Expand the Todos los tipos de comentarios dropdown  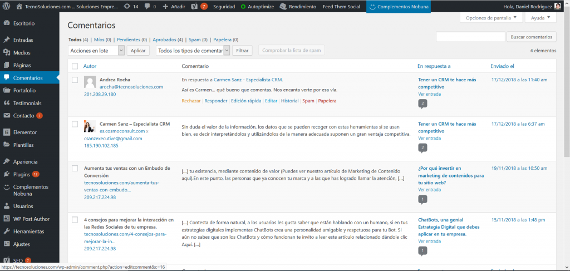[x=193, y=50]
